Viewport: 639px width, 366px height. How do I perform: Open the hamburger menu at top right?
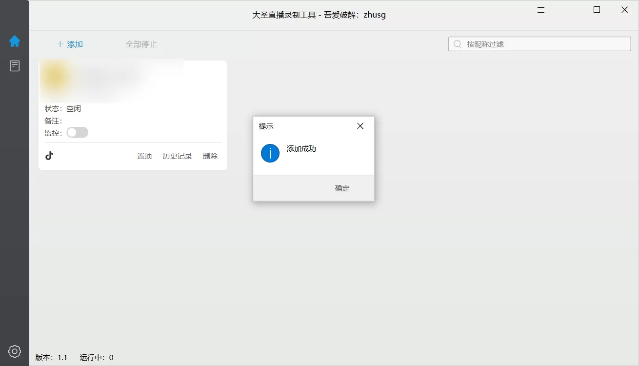[540, 9]
